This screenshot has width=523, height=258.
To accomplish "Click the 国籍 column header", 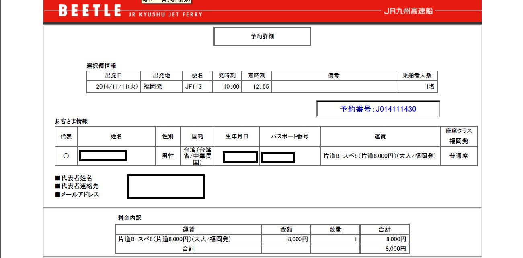I will click(197, 136).
